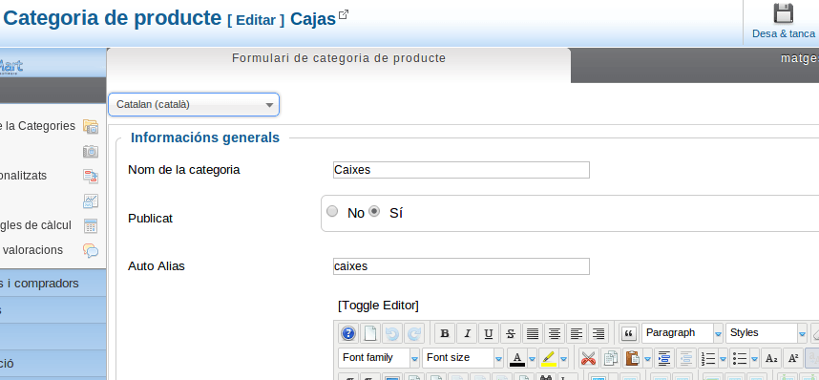Screen dimensions: 819x380
Task: Open the Catalan (català) language dropdown
Action: [194, 104]
